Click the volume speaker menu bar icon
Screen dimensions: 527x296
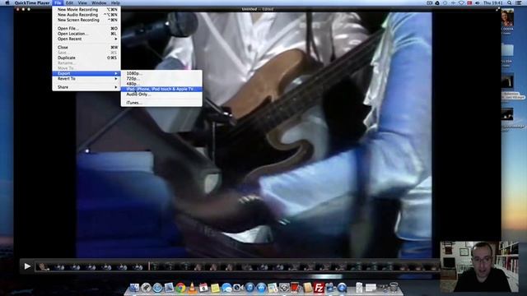coord(478,2)
